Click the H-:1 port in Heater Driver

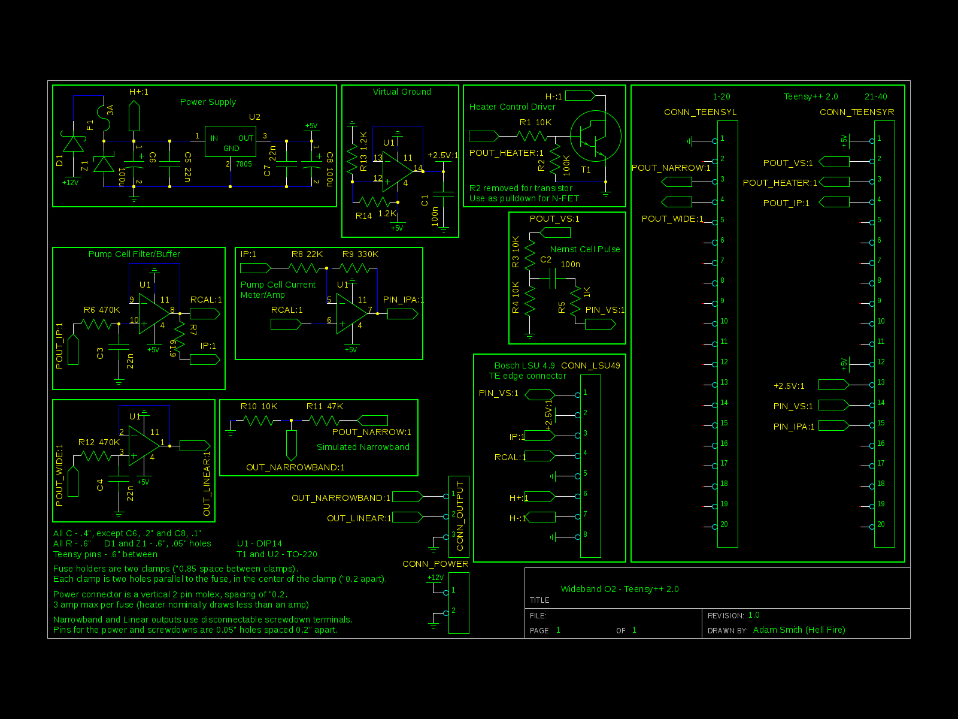[x=580, y=96]
